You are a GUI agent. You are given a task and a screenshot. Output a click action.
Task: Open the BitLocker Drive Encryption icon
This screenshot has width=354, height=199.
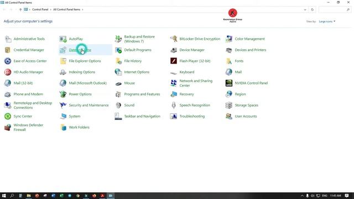point(174,39)
